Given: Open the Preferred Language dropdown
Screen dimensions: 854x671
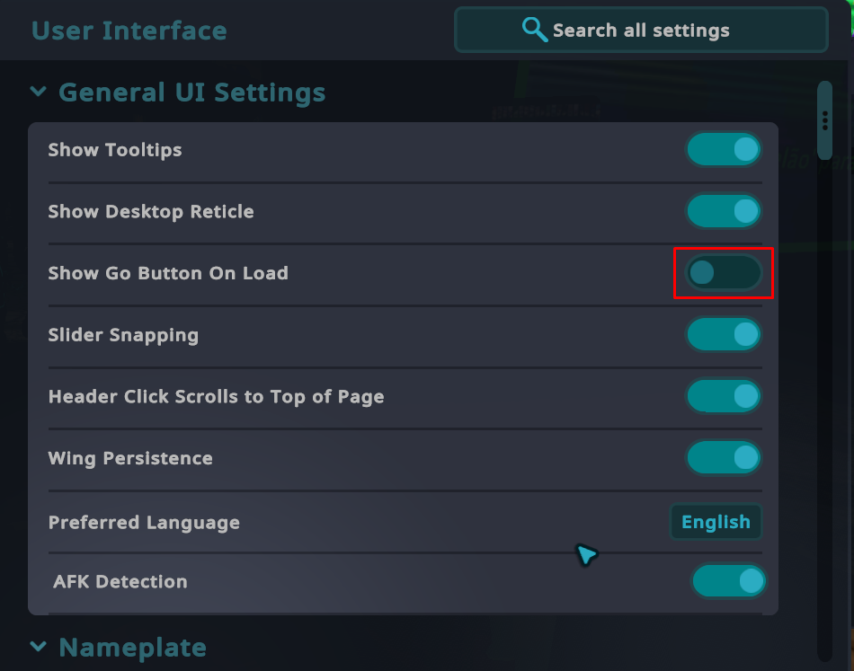Looking at the screenshot, I should pyautogui.click(x=716, y=522).
